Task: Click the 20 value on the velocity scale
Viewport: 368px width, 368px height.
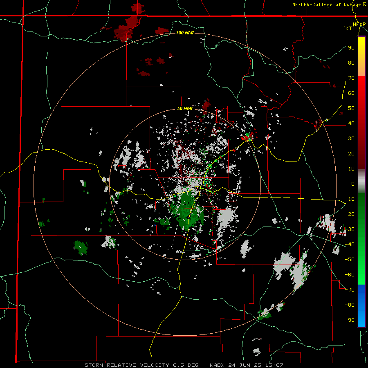Action: pyautogui.click(x=351, y=154)
